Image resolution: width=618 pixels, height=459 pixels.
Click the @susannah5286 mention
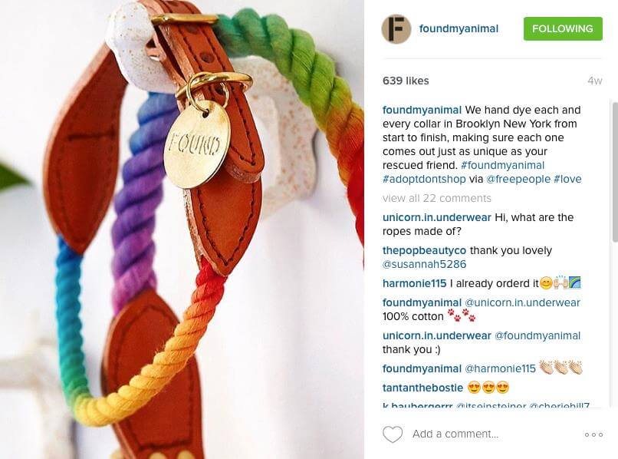424,265
